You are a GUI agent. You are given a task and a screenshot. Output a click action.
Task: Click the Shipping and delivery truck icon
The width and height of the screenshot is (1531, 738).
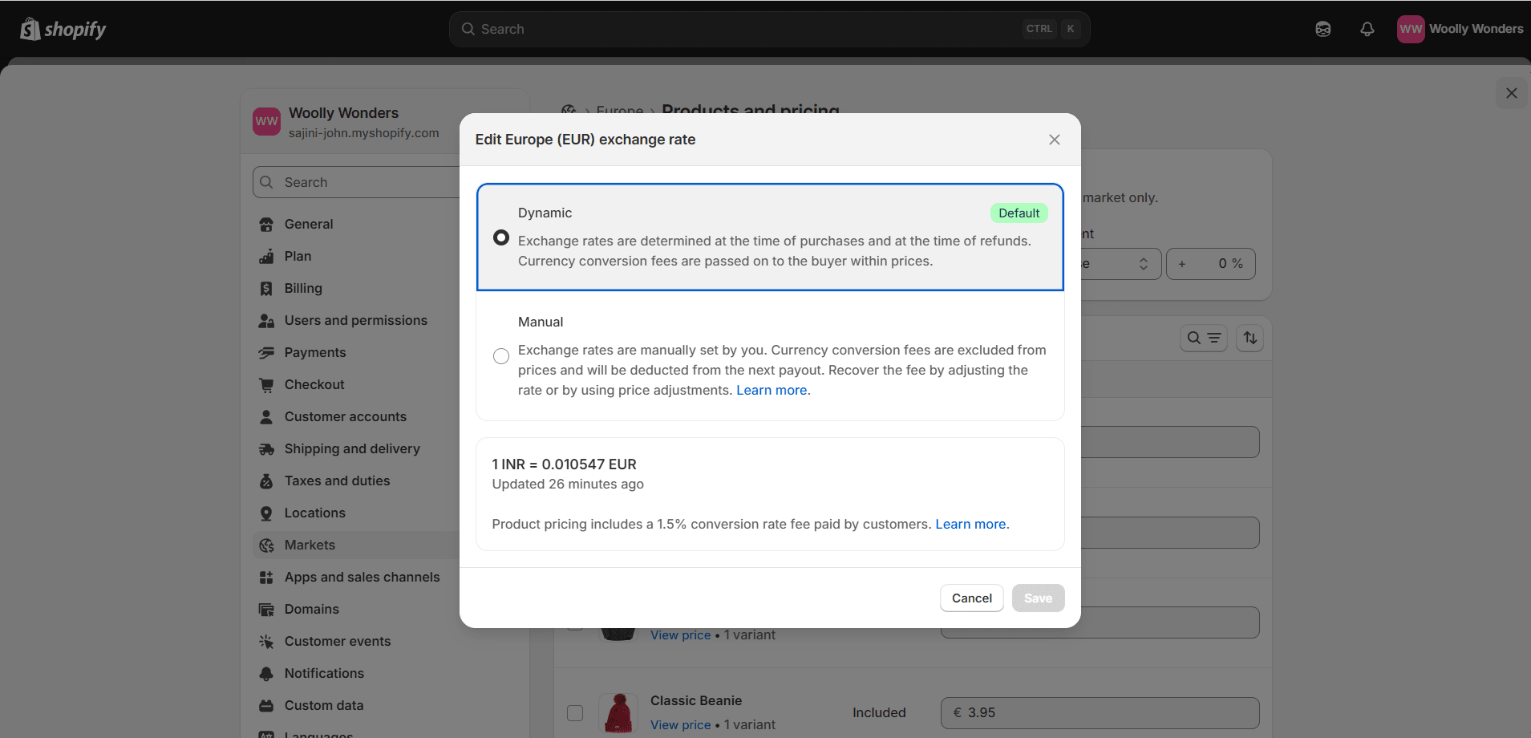point(266,449)
